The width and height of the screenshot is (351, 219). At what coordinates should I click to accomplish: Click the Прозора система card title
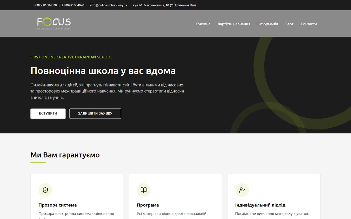(x=58, y=205)
